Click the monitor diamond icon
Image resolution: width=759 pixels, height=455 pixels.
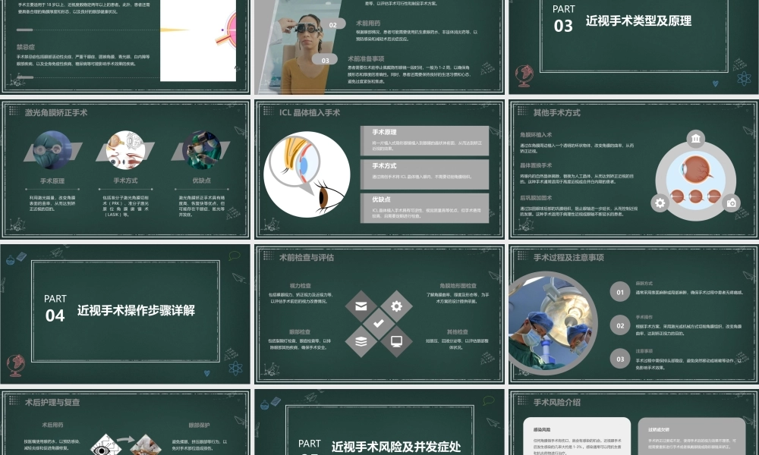[396, 341]
